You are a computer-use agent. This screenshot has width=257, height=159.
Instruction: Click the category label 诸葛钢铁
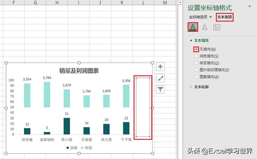click(x=47, y=140)
